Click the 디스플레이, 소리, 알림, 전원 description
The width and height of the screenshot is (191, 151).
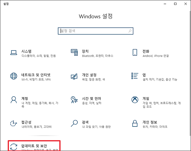pos(39,56)
